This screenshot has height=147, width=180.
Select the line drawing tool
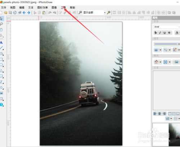click(1, 48)
